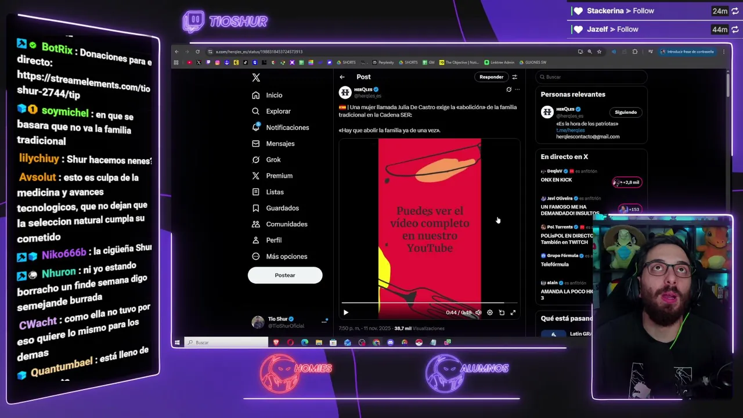Image resolution: width=743 pixels, height=418 pixels.
Task: Open the X logo home icon
Action: pyautogui.click(x=256, y=77)
